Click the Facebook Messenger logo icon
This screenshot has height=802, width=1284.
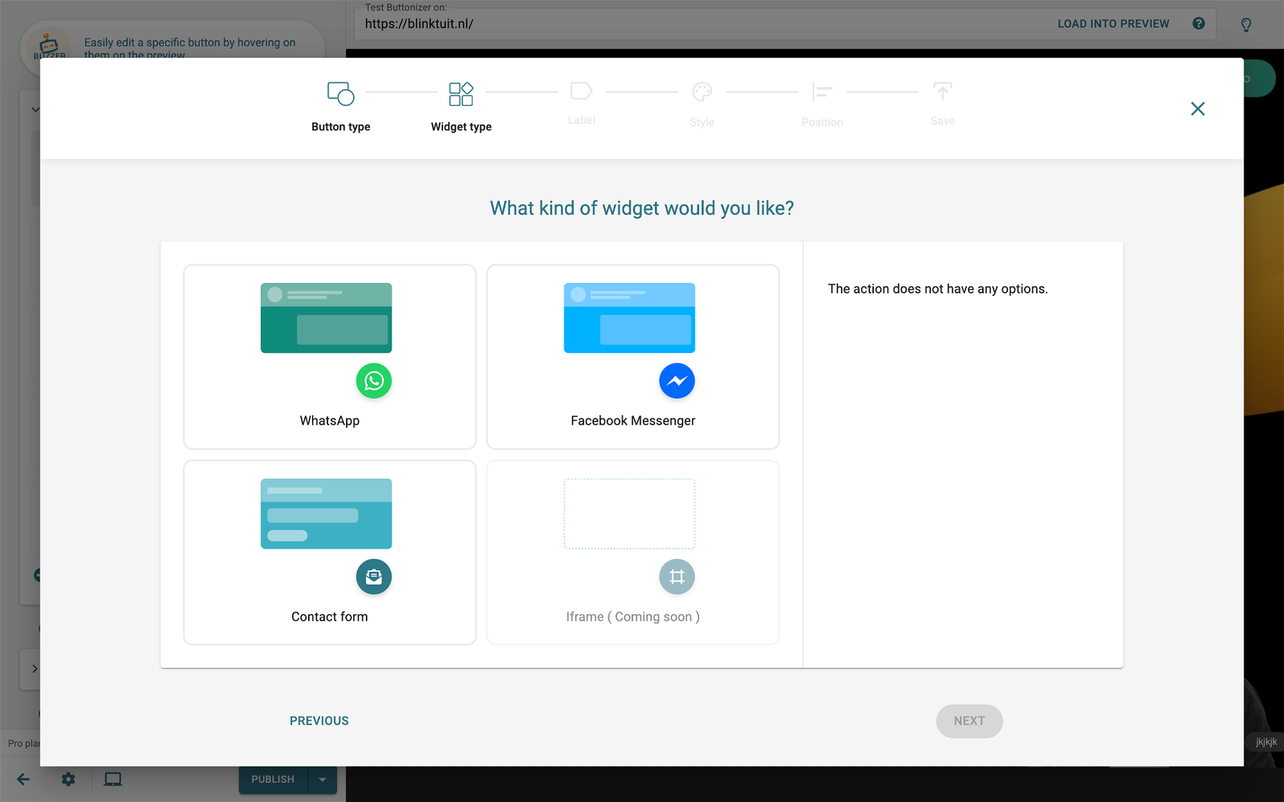click(x=677, y=381)
